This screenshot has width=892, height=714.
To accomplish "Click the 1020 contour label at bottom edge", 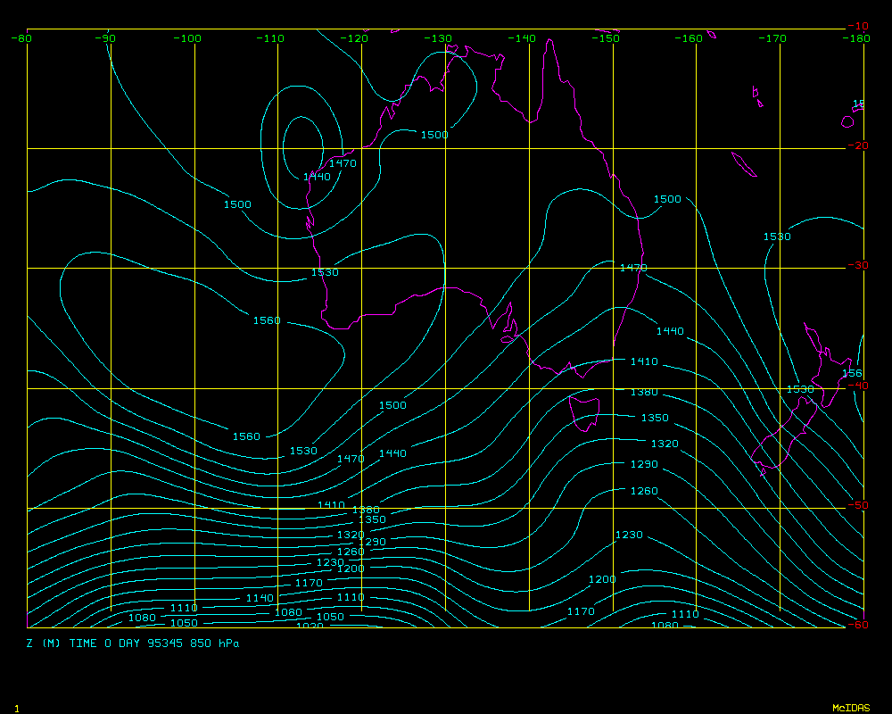I will pyautogui.click(x=309, y=626).
